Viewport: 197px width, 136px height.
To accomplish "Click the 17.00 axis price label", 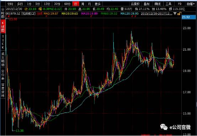I will pos(187,92).
